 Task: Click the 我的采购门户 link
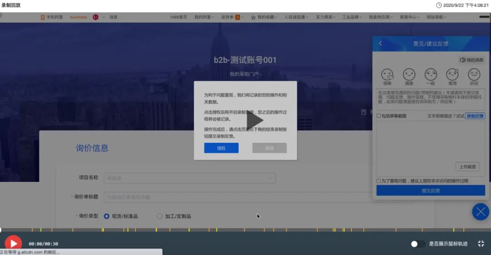click(x=245, y=74)
